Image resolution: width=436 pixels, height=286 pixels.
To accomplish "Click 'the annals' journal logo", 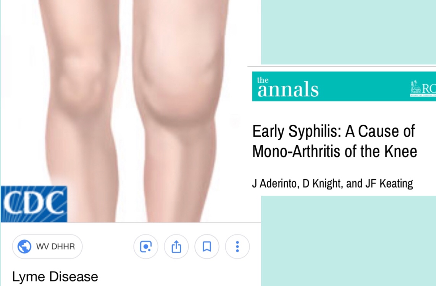I will click(x=288, y=87).
